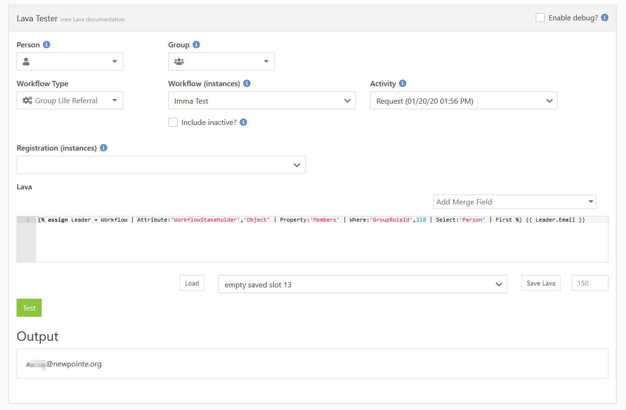The width and height of the screenshot is (626, 410).
Task: Click the Enable debug info icon
Action: coord(604,18)
